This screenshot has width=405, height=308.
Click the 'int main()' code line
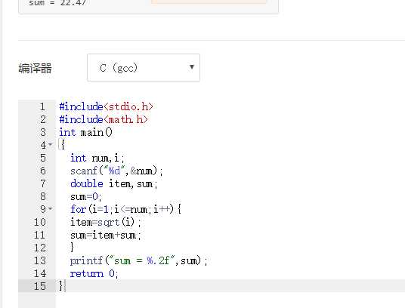85,132
